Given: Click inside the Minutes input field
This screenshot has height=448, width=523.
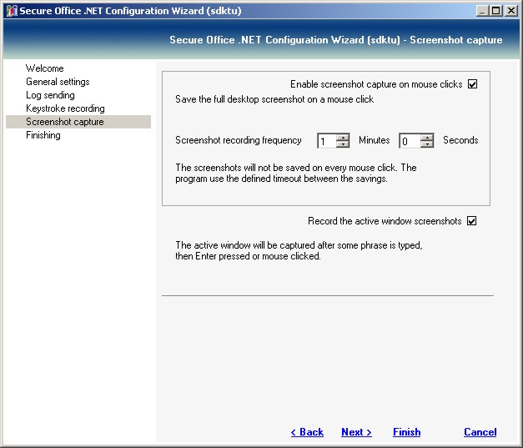Looking at the screenshot, I should point(326,141).
